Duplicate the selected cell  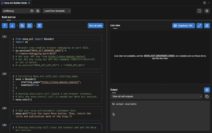click(x=22, y=26)
